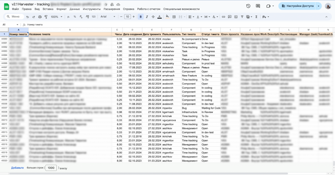Click the insert chart icon
Image resolution: width=335 pixels, height=175 pixels.
point(236,17)
